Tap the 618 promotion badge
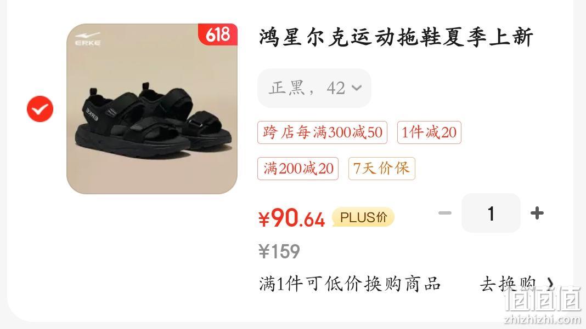Image resolution: width=586 pixels, height=329 pixels. (217, 34)
